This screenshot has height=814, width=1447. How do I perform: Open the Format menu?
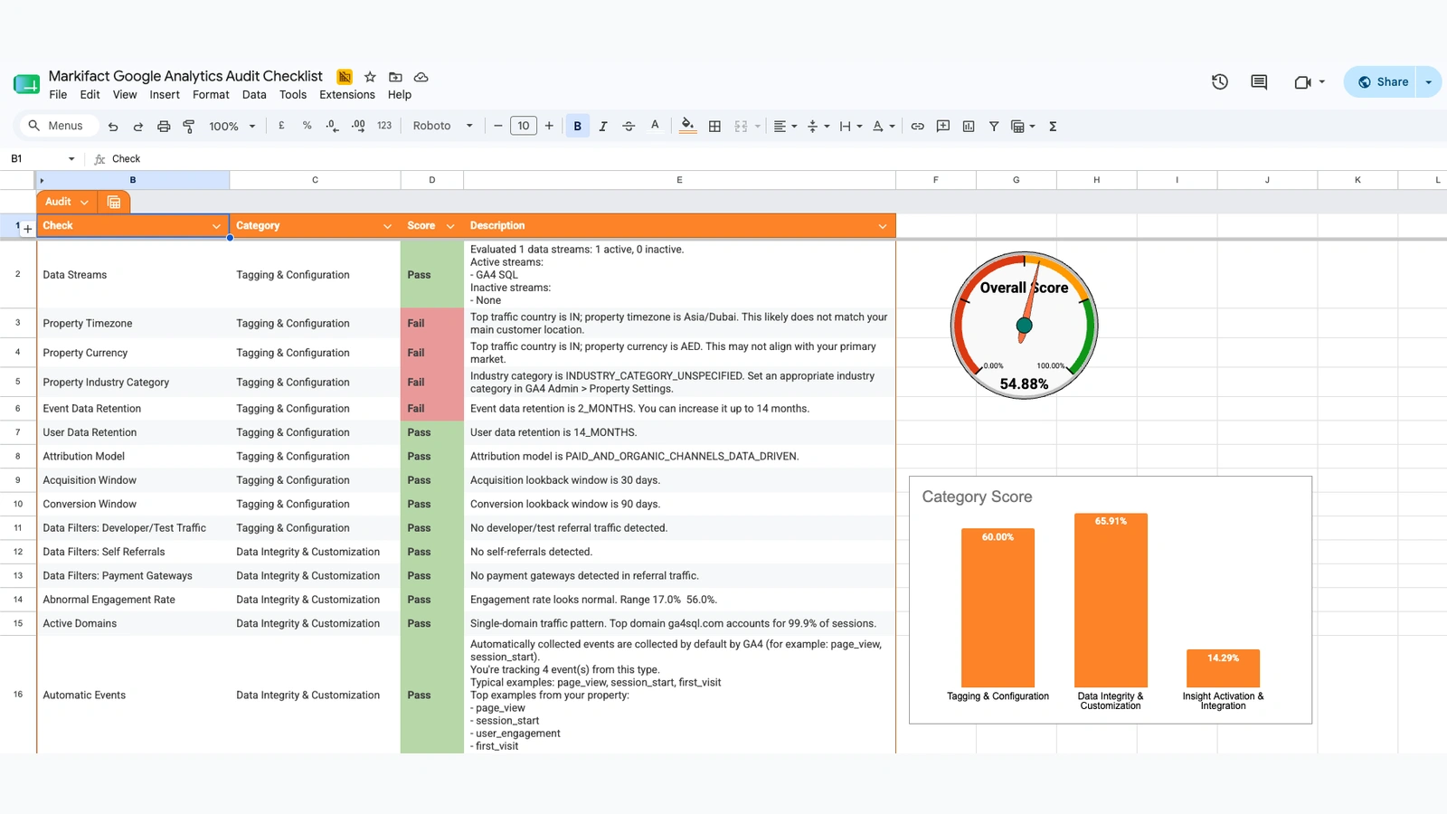[211, 95]
